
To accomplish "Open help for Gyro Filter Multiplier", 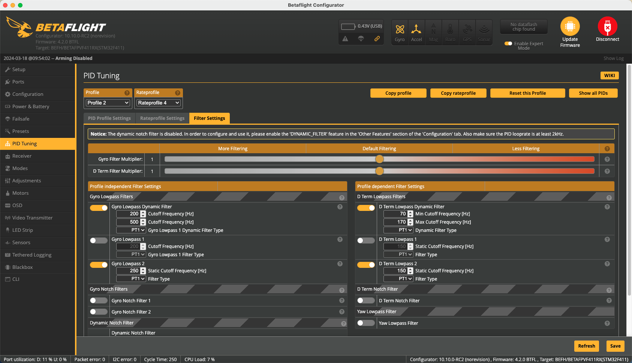I will (x=607, y=159).
